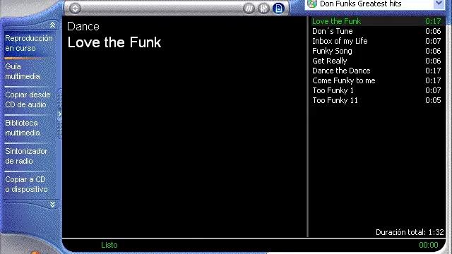Select the track Inbox of my Life
452x254 pixels.
pos(376,41)
